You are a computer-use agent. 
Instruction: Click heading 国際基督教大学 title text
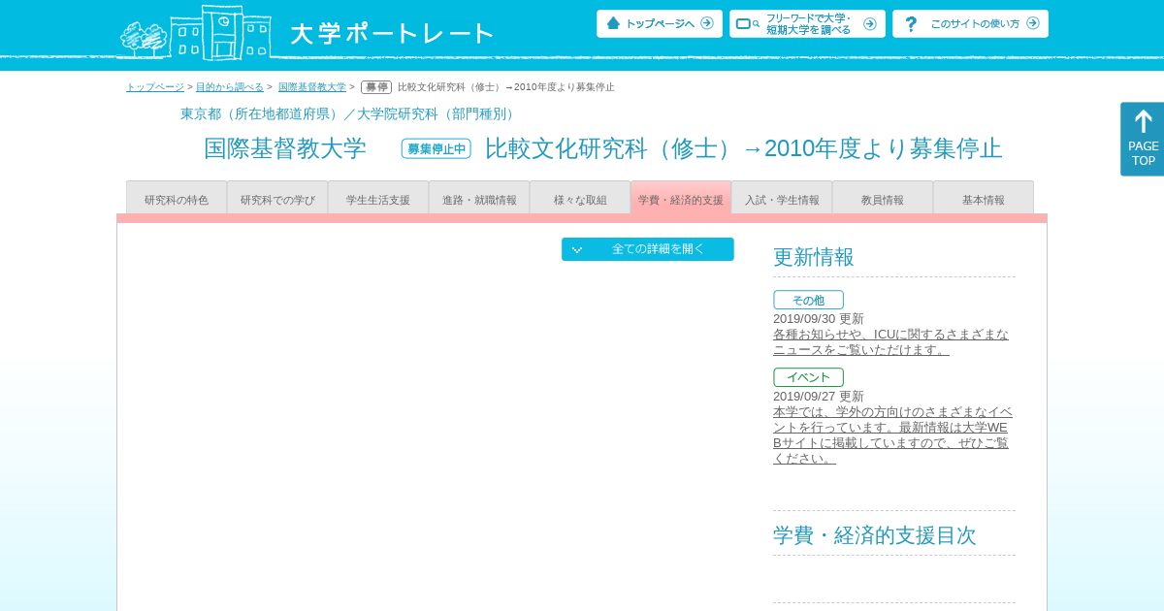coord(285,148)
